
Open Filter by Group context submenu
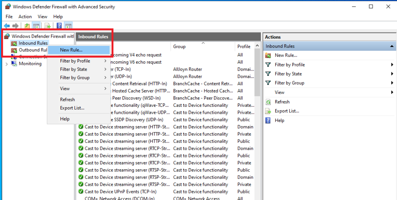[x=78, y=78]
